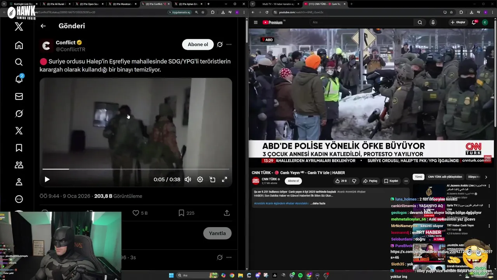Bookmark page star in X window
The height and width of the screenshot is (280, 497).
(x=203, y=12)
